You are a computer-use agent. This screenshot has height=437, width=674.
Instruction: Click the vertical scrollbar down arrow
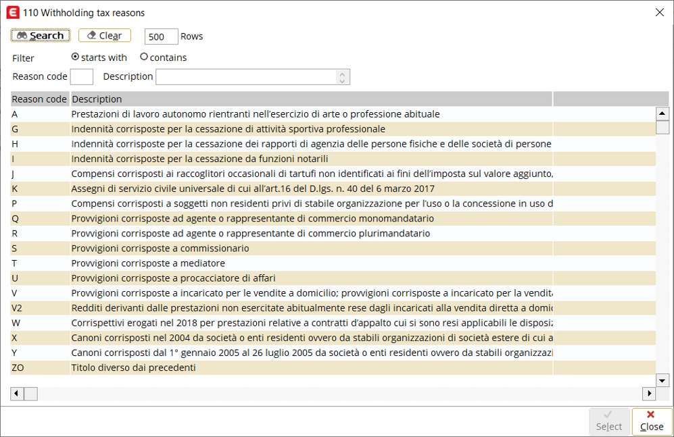click(x=662, y=380)
